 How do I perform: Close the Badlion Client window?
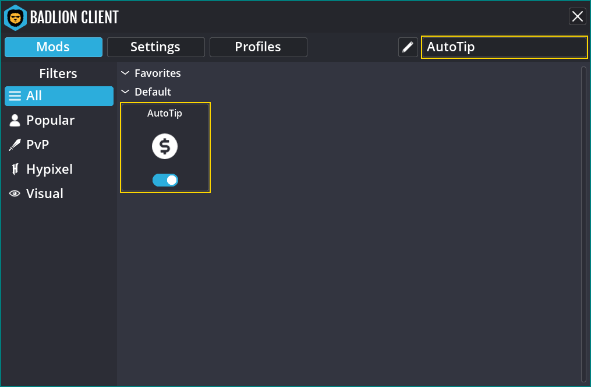(578, 16)
